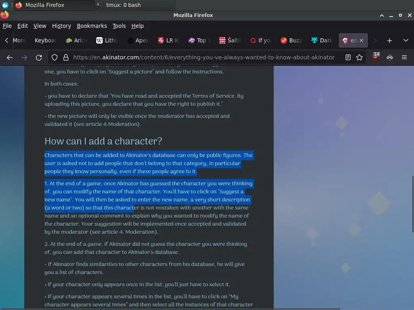Viewport: 414px width, 310px height.
Task: Switch to the Buzz tab
Action: [292, 41]
